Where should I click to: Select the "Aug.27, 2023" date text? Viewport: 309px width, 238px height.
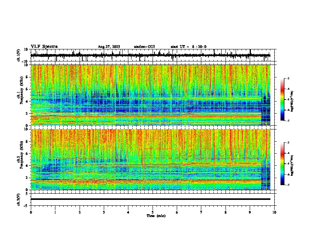(109, 47)
